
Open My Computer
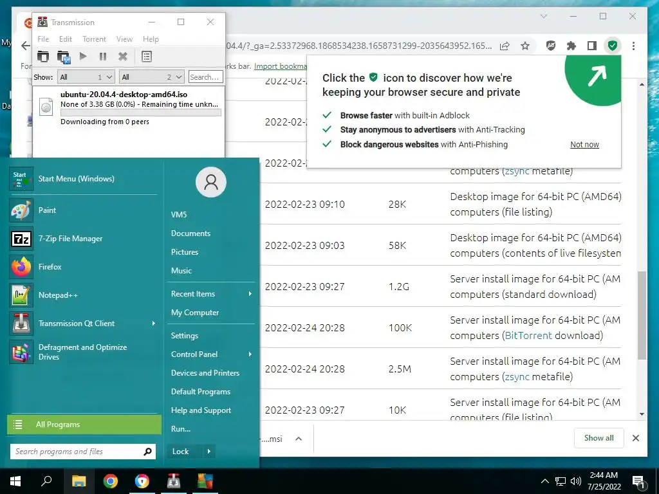[x=195, y=313]
